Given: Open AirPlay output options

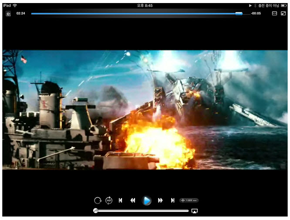Looking at the screenshot, I should pos(194,211).
